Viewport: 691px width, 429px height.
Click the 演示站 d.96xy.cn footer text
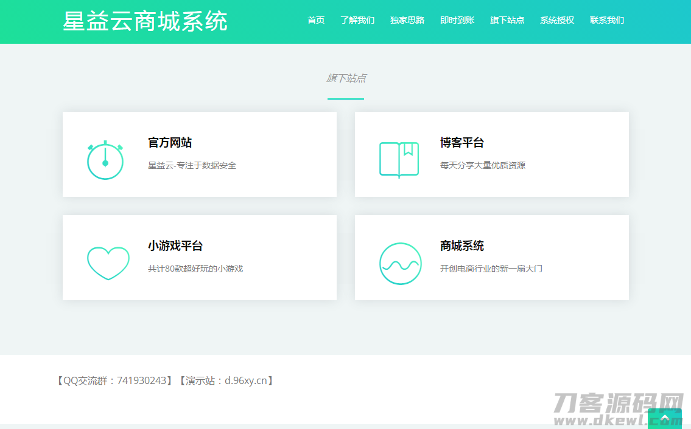coord(225,381)
